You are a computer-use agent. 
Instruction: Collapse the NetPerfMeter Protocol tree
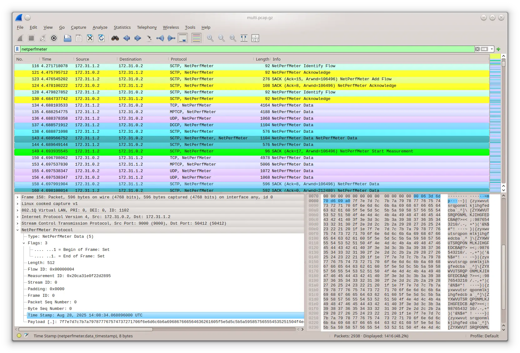(18, 230)
